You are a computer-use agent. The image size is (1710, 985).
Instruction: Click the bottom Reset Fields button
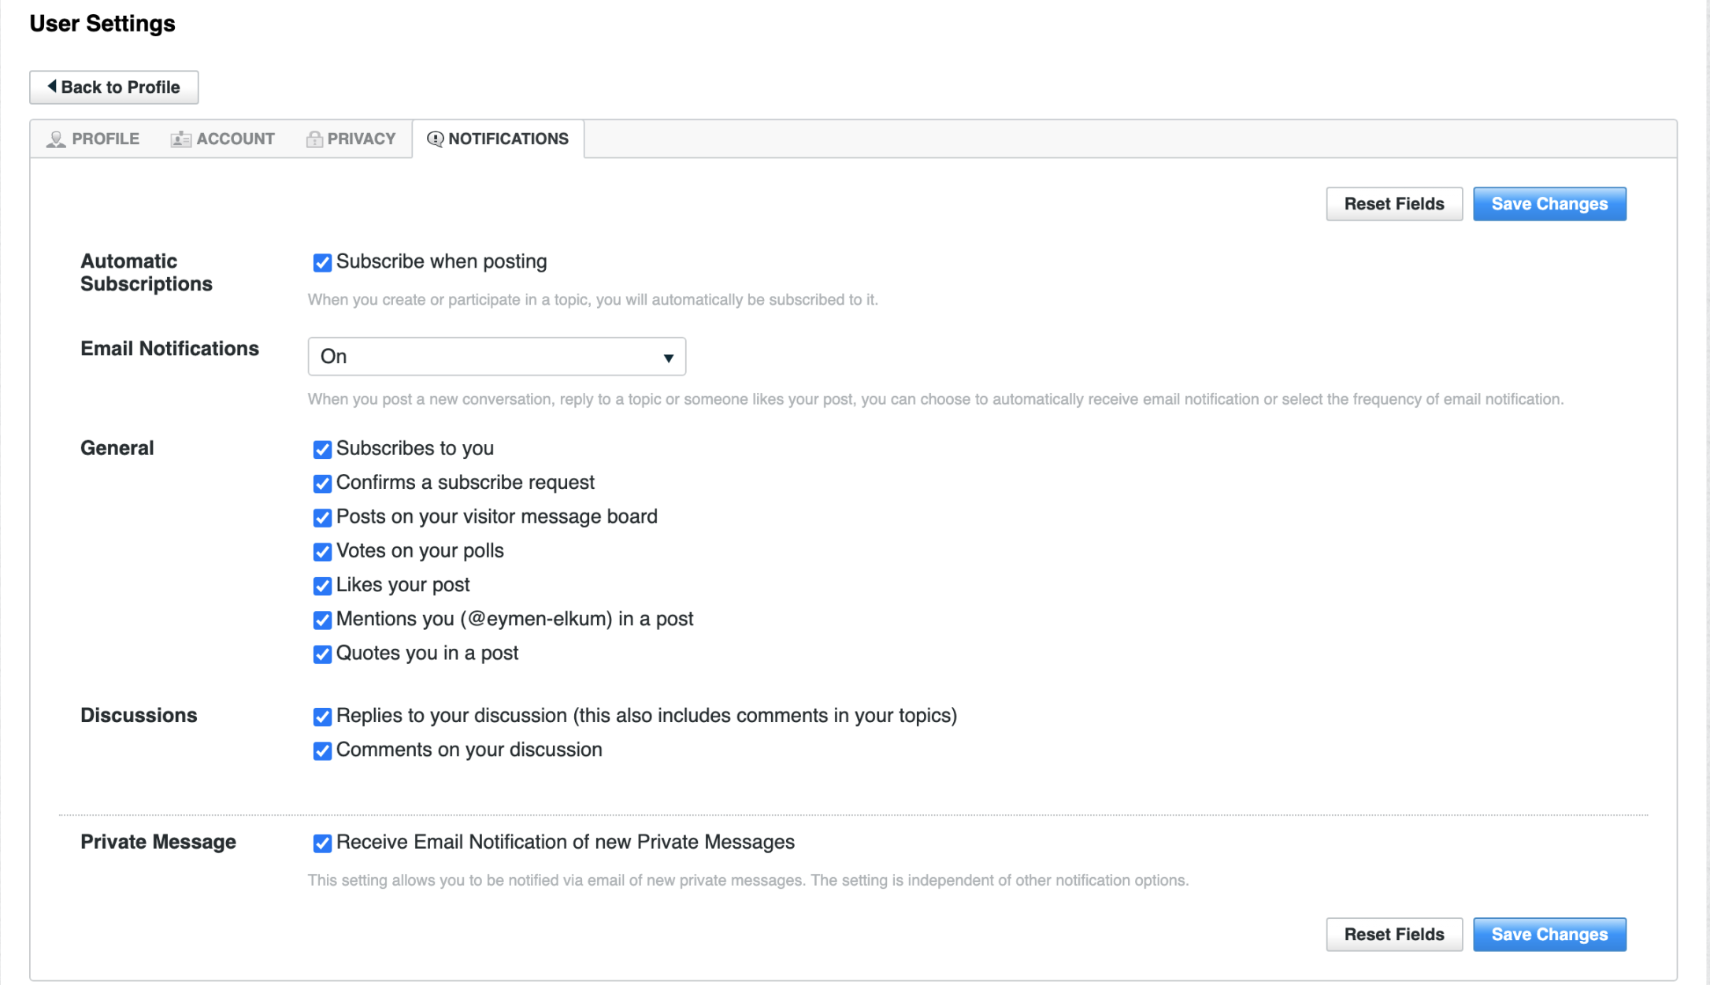pyautogui.click(x=1393, y=935)
